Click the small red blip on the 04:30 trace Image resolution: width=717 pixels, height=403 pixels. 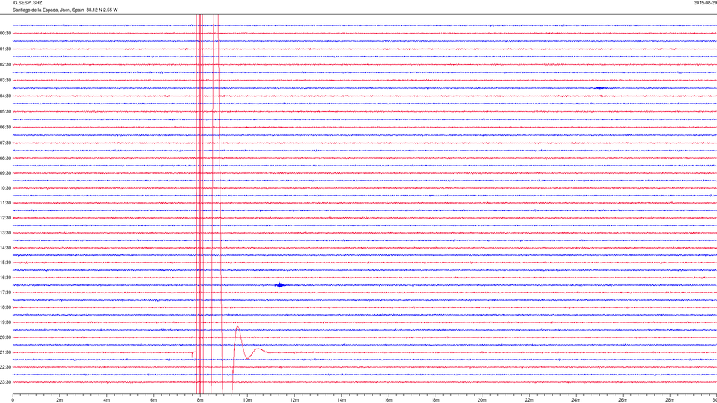223,96
